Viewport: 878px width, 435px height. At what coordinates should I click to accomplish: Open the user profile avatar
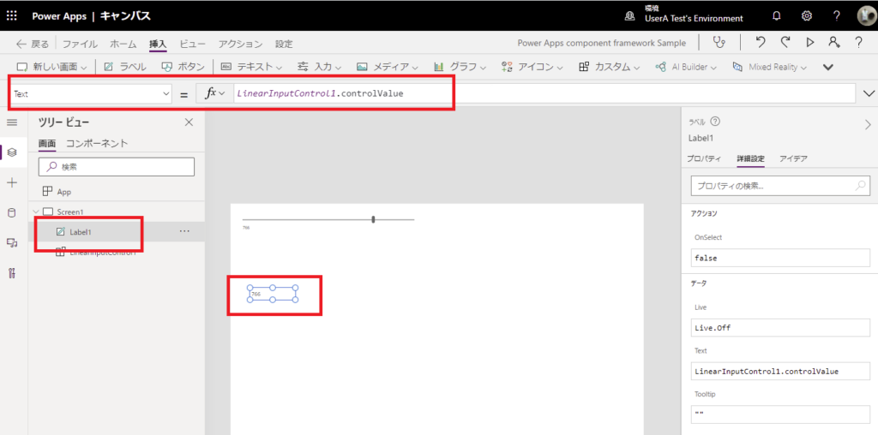[866, 15]
